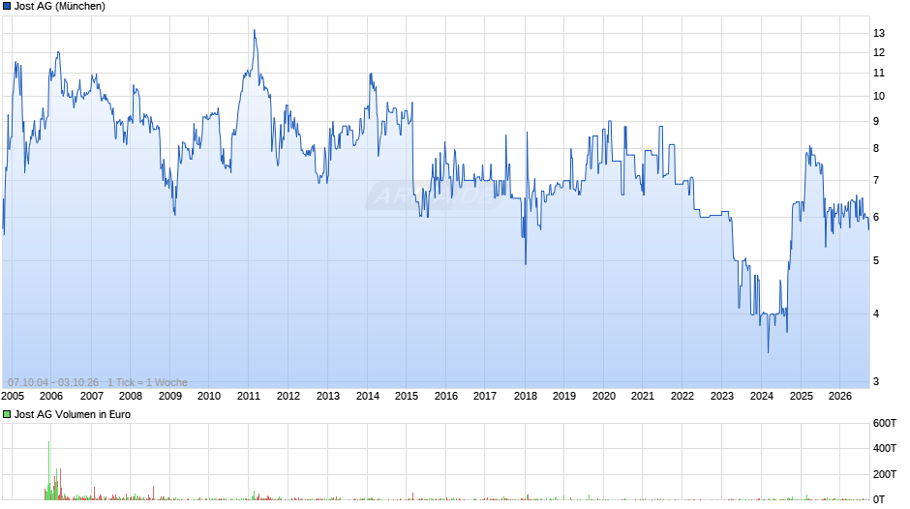Click the 'Jost AG Volumen in Euro' label
Image resolution: width=910 pixels, height=509 pixels.
[73, 414]
